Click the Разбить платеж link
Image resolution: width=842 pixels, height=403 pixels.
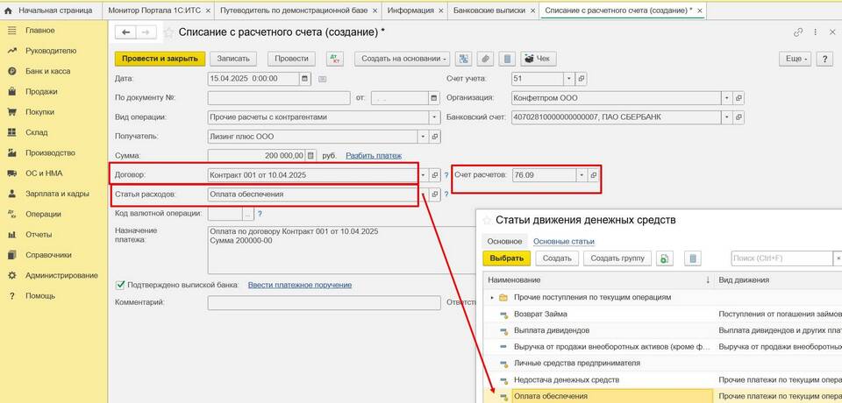click(x=373, y=155)
